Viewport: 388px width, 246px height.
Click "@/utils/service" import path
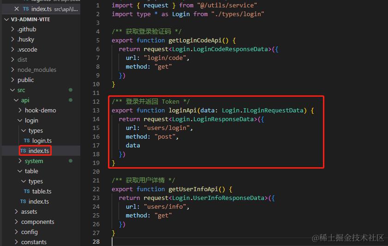click(227, 5)
